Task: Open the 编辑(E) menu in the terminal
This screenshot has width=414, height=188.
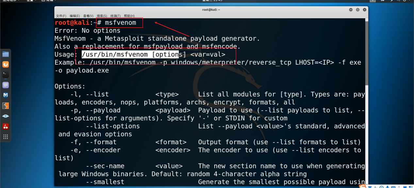Action: (x=75, y=16)
